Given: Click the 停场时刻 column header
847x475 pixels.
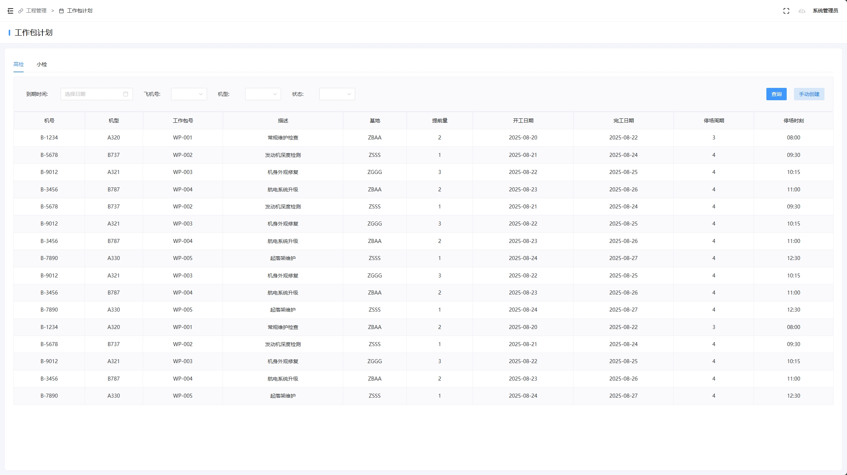Looking at the screenshot, I should [794, 121].
